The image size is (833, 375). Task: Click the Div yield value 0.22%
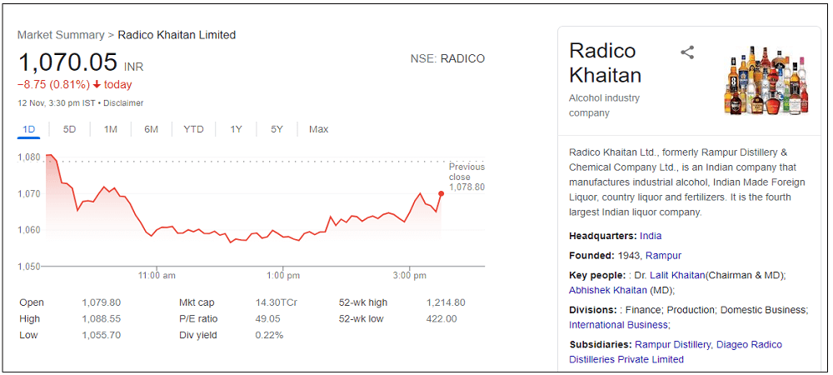point(269,335)
